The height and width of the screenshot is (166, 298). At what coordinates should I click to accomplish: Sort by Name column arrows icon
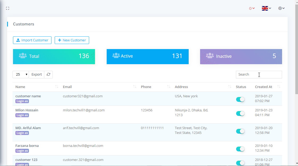tap(57, 87)
